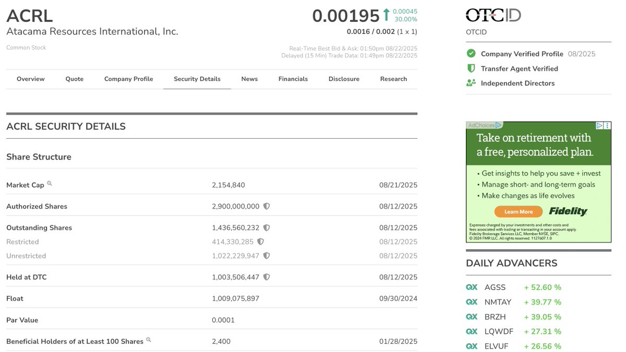This screenshot has width=626, height=352.
Task: Click the bid/ask 0.0016 / 0.002 text
Action: 371,31
